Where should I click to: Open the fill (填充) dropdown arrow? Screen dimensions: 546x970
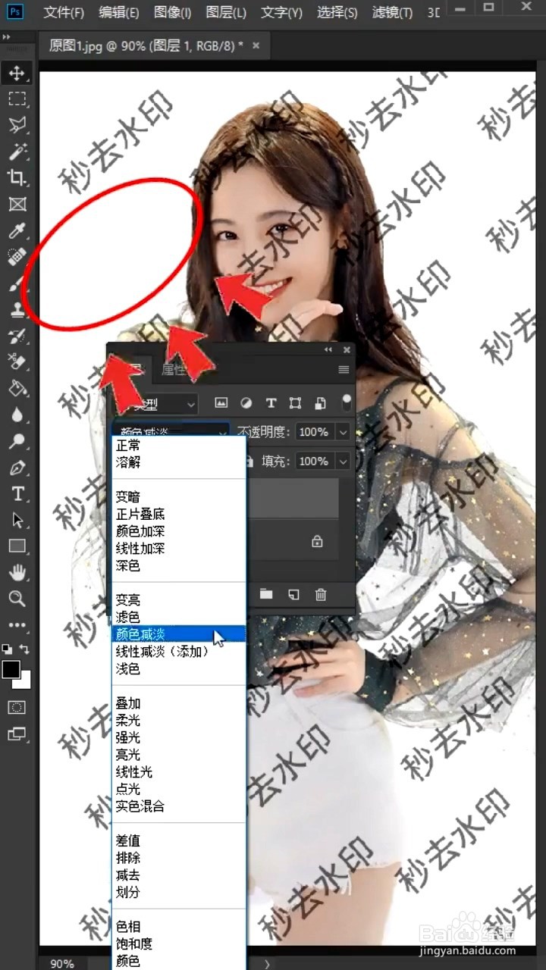344,462
